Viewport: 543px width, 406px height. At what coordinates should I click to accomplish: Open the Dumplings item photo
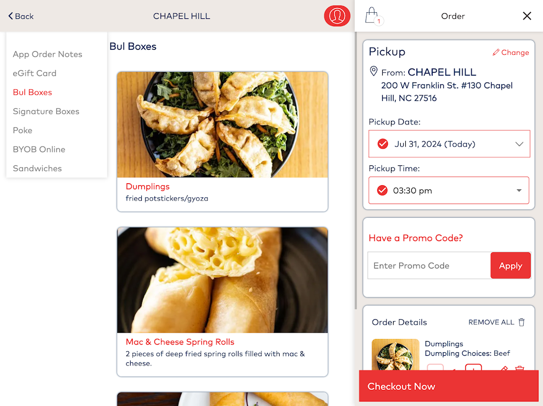pyautogui.click(x=222, y=125)
